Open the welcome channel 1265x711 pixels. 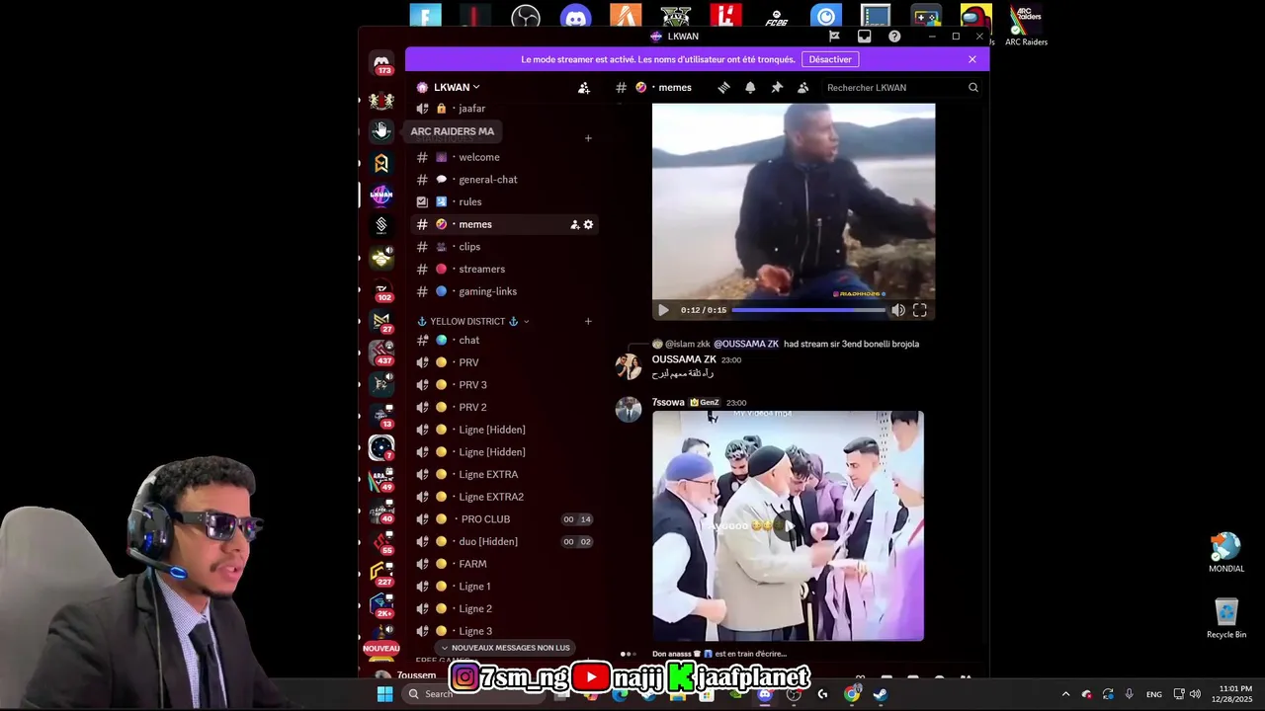click(x=502, y=157)
